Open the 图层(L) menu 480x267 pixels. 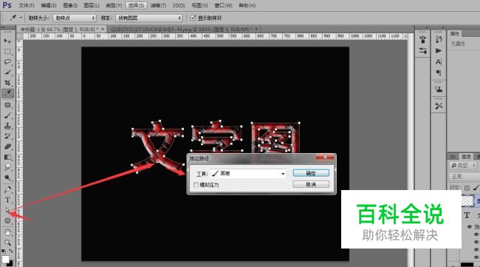pos(92,5)
